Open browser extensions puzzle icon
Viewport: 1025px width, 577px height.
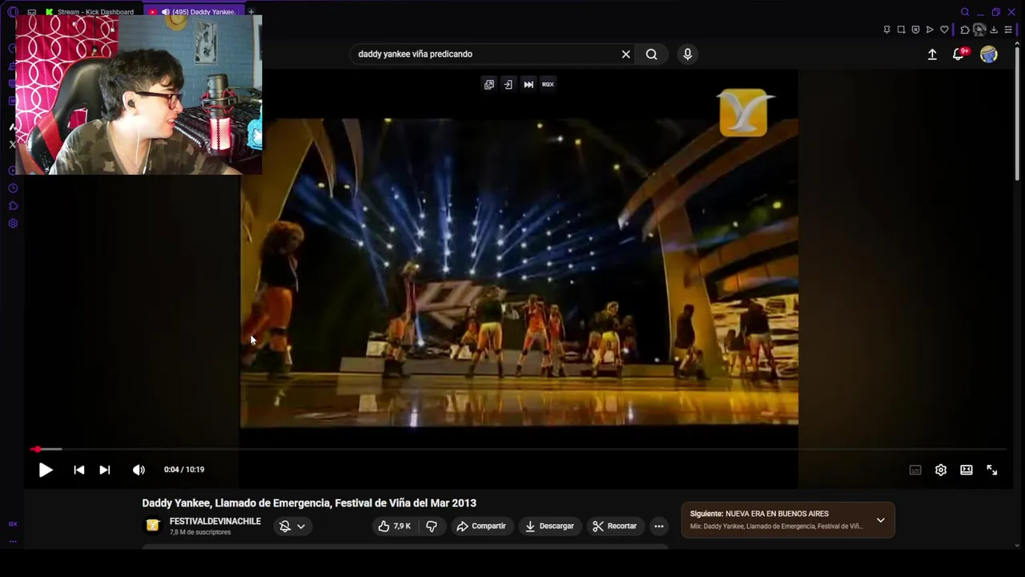[965, 30]
